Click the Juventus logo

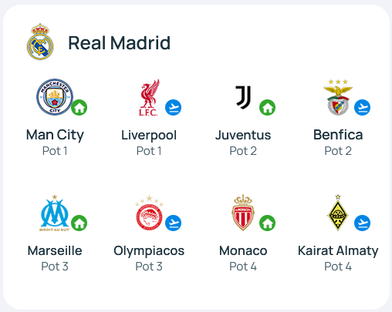pos(243,97)
